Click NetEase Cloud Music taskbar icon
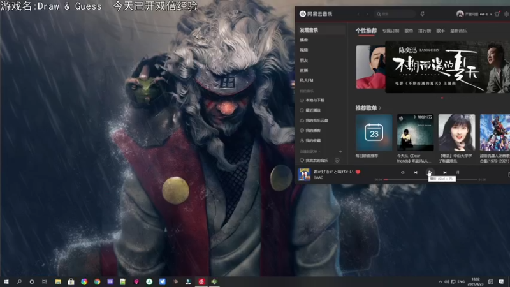510x287 pixels. [x=201, y=281]
